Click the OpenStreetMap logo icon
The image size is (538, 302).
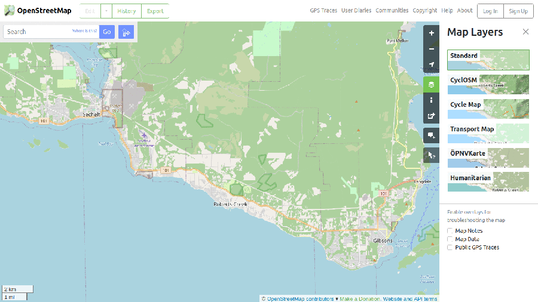point(9,11)
